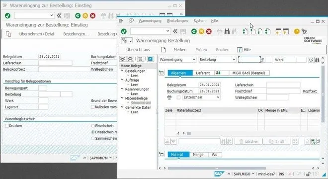Switch to Lieferant tab
Screen dimensions: 328x179
(203, 73)
